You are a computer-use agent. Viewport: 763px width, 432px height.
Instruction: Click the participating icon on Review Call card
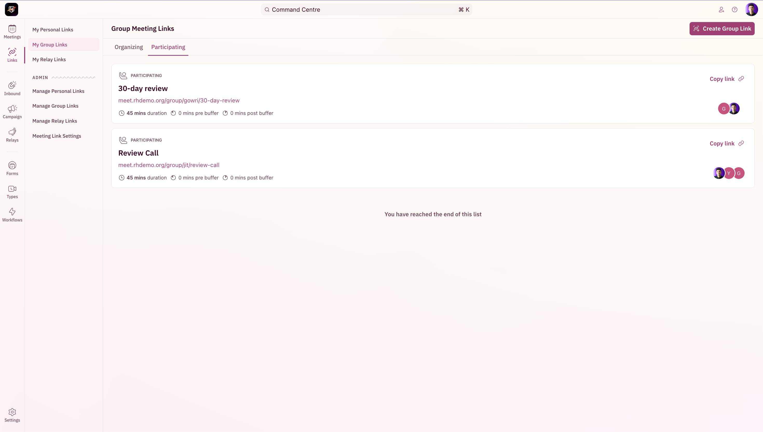[123, 140]
